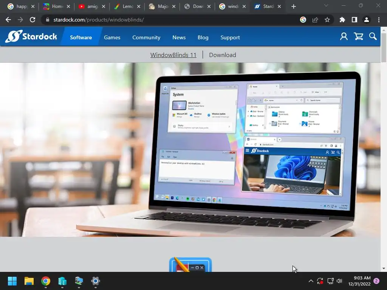Image resolution: width=387 pixels, height=290 pixels.
Task: Open the Games menu
Action: [x=112, y=37]
